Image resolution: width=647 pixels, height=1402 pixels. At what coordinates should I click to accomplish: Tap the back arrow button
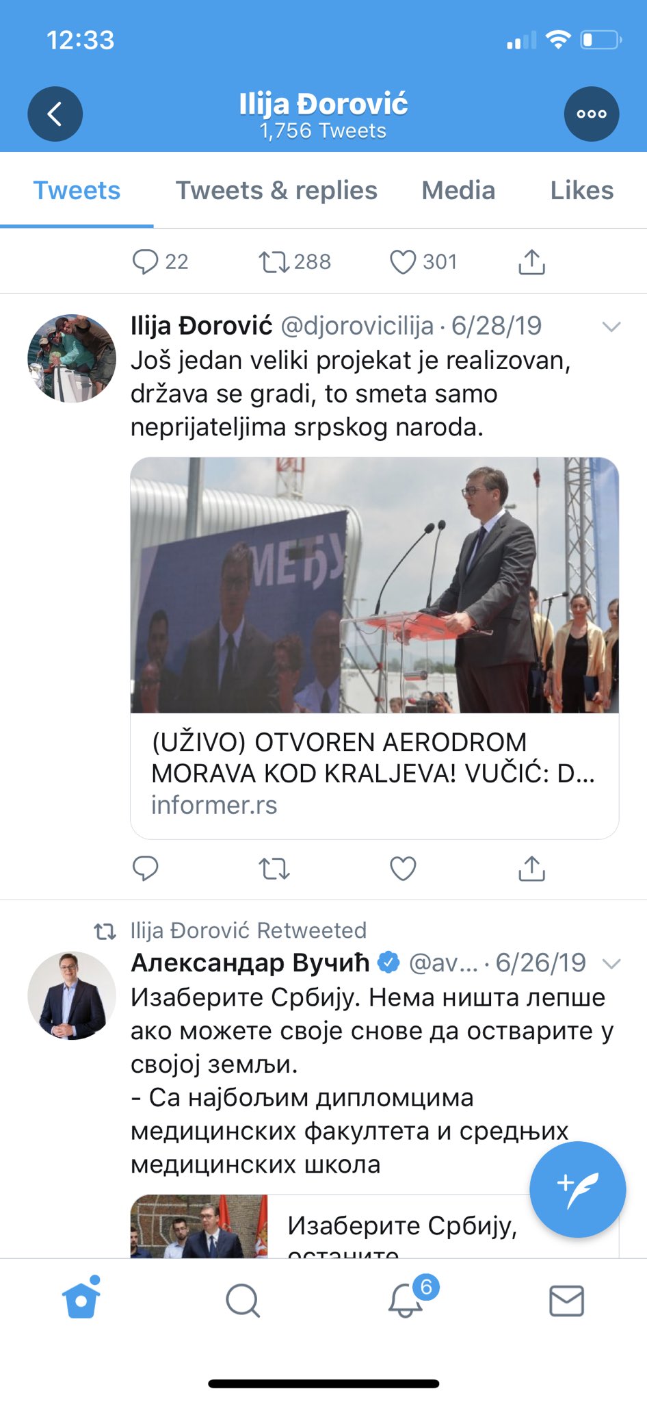click(x=55, y=114)
